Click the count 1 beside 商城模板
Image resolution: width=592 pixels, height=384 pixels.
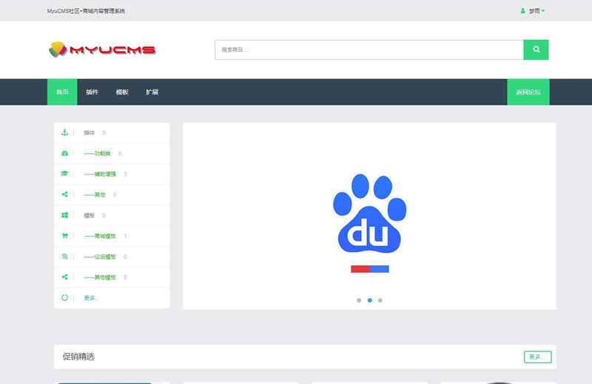[125, 236]
